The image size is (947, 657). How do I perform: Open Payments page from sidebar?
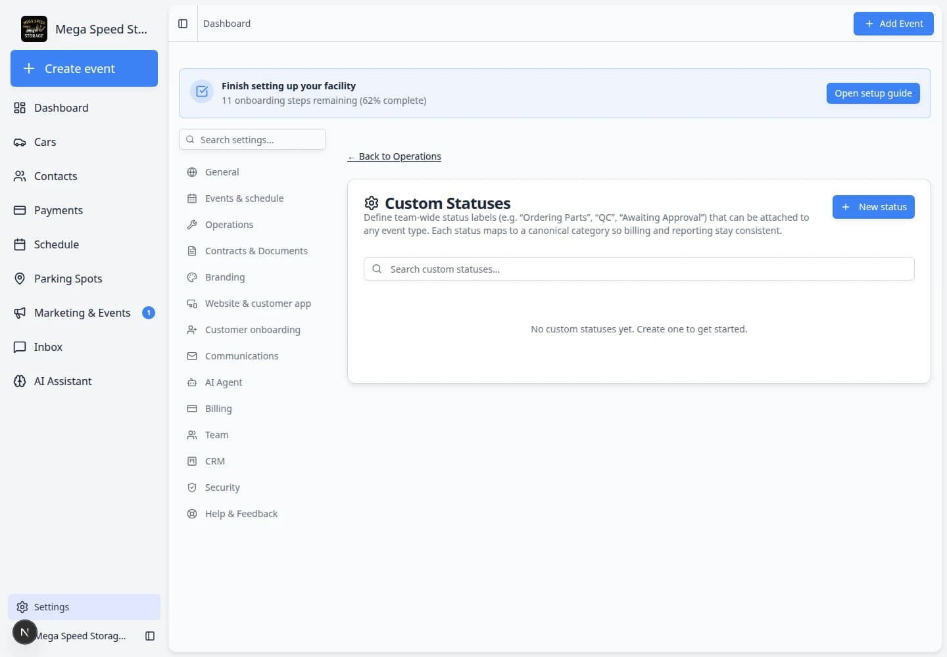[x=84, y=210]
